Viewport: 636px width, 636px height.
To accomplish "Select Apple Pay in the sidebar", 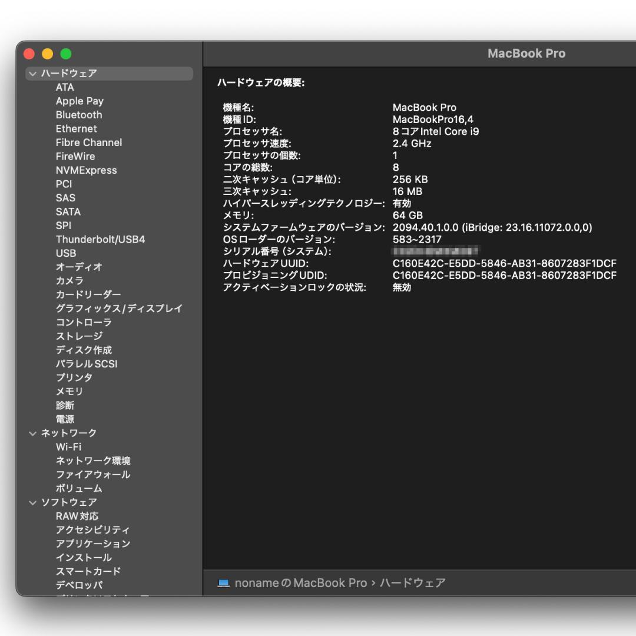I will 79,101.
